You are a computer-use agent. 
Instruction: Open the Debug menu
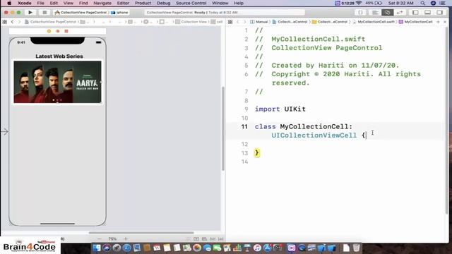pyautogui.click(x=163, y=3)
